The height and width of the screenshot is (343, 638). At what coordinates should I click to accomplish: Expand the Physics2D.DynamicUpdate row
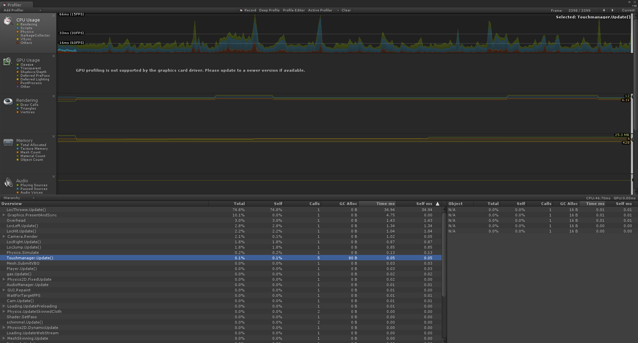coord(4,328)
